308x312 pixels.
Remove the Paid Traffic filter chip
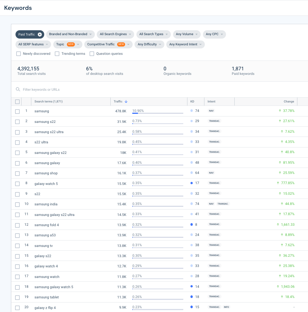(x=40, y=34)
